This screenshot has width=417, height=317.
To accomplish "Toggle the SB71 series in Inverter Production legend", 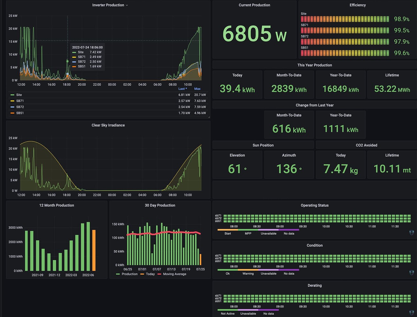I will tap(20, 101).
